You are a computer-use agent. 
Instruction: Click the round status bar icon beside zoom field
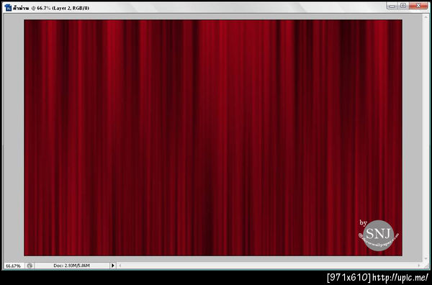[30, 266]
